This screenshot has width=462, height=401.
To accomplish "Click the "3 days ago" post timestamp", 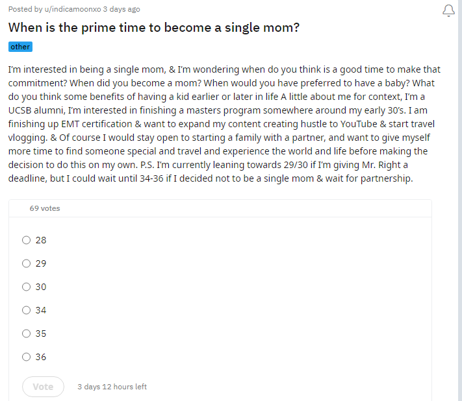I will [122, 9].
